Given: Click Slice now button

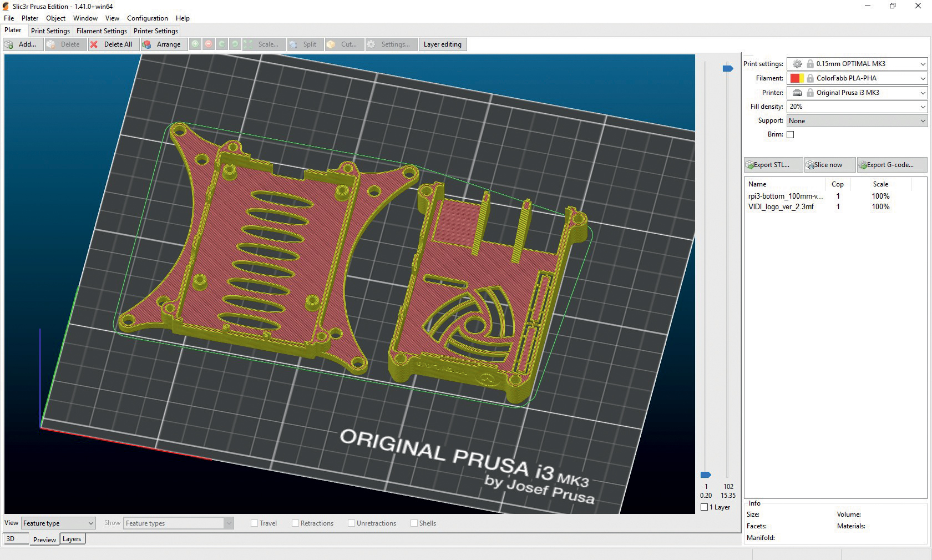Looking at the screenshot, I should tap(830, 165).
